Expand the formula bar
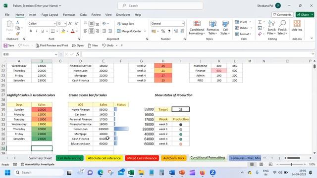317x178 pixels. pyautogui.click(x=313, y=54)
